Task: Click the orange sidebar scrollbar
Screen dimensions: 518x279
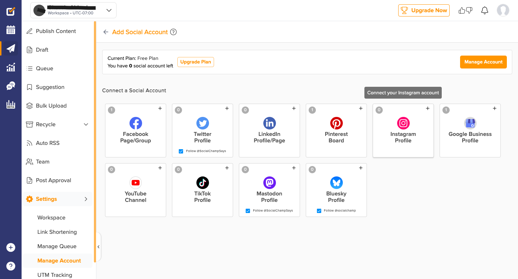Action: point(95,142)
